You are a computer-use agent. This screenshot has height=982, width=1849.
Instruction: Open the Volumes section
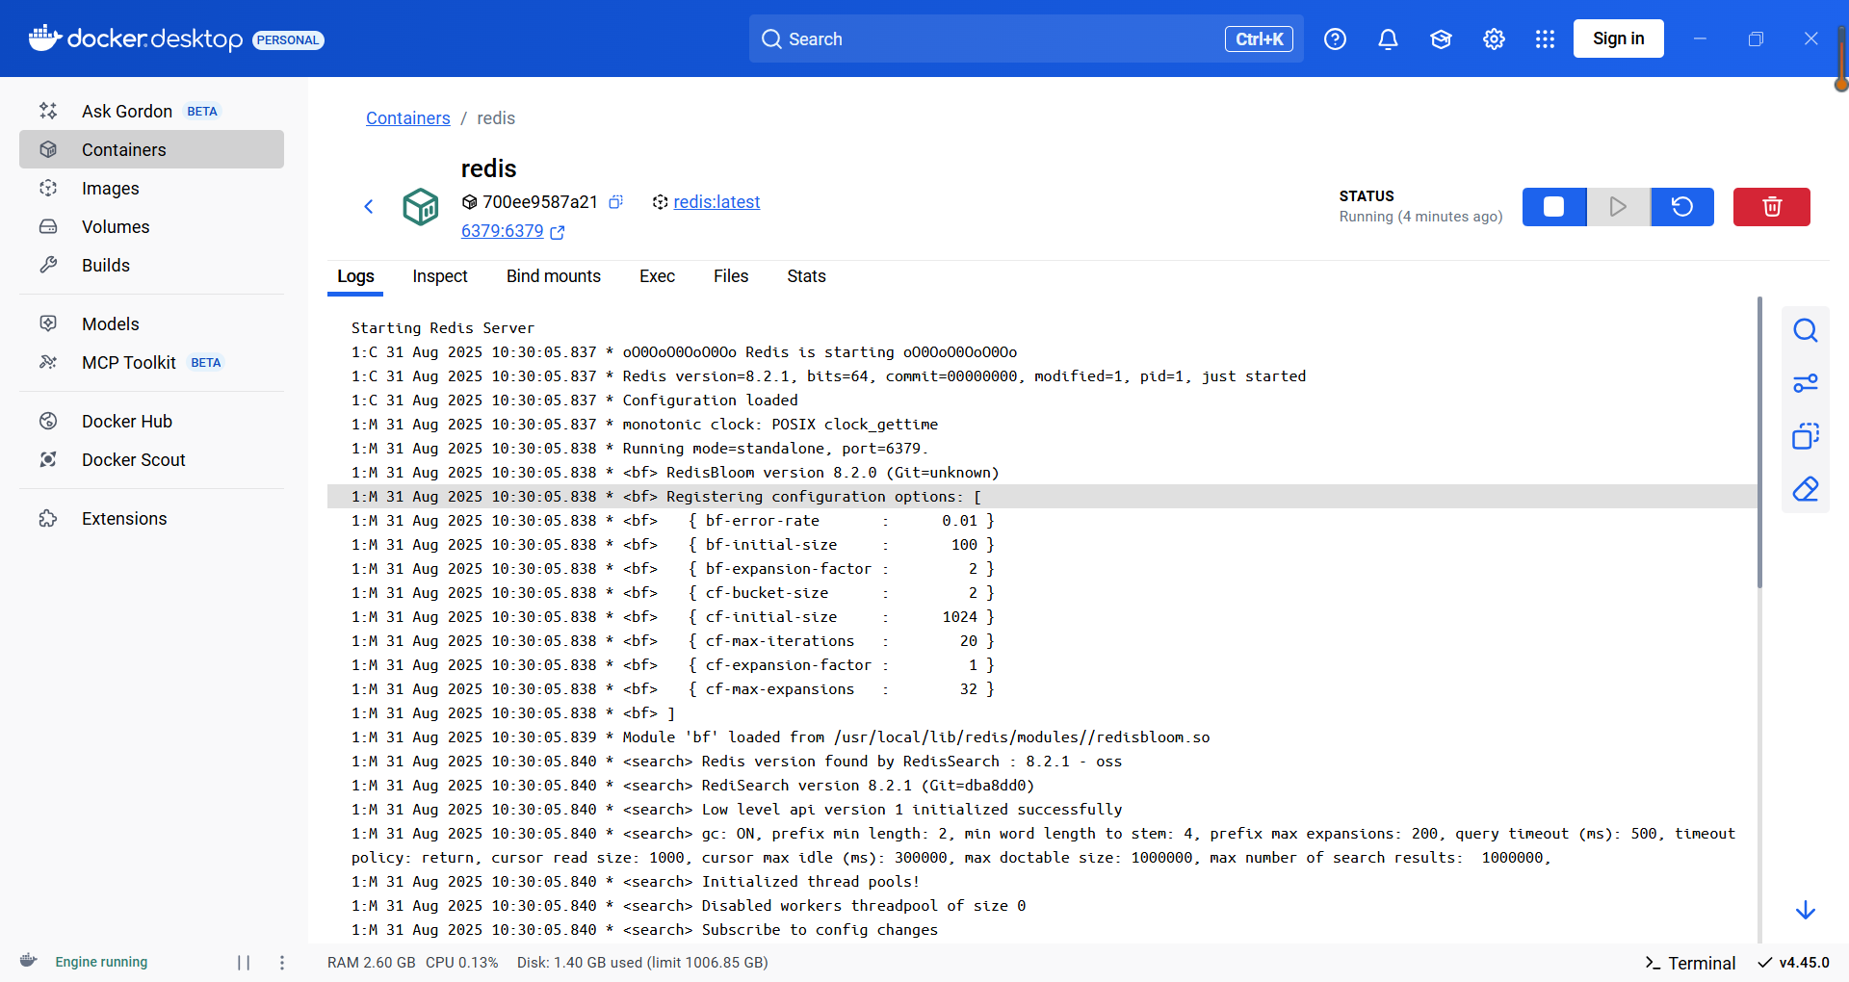point(151,226)
